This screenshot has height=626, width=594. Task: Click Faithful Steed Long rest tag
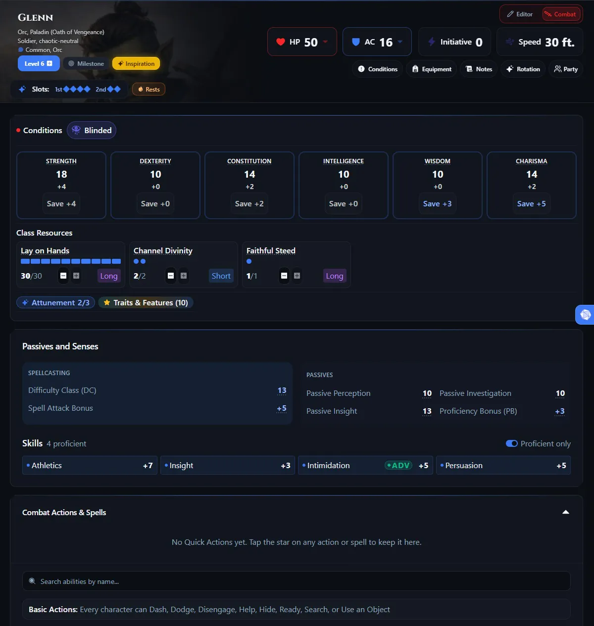[x=335, y=276]
